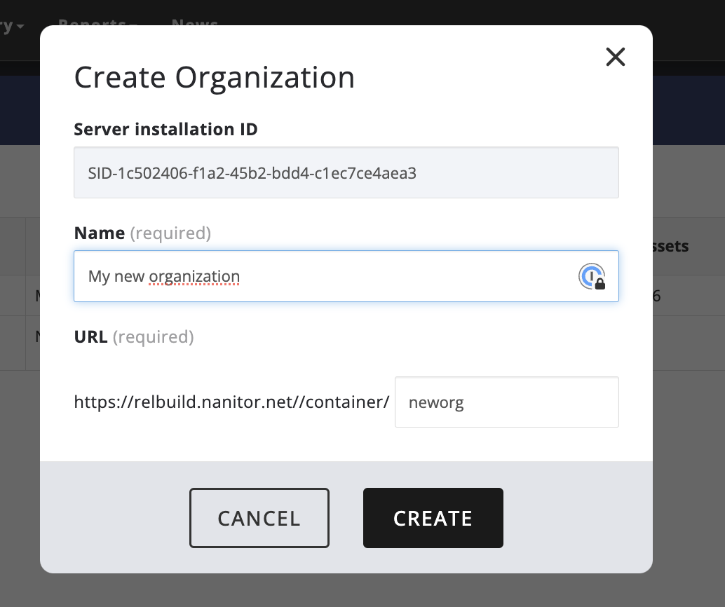
Task: Open the Reports dropdown in top navigation
Action: coord(97,23)
